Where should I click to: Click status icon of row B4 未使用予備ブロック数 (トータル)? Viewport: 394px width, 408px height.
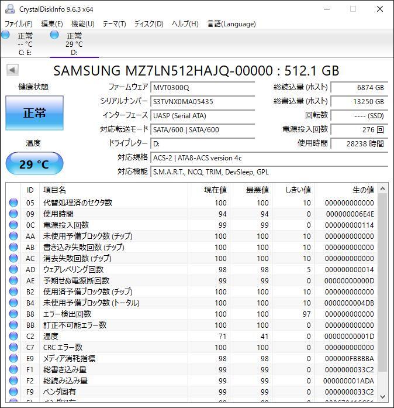tap(13, 303)
